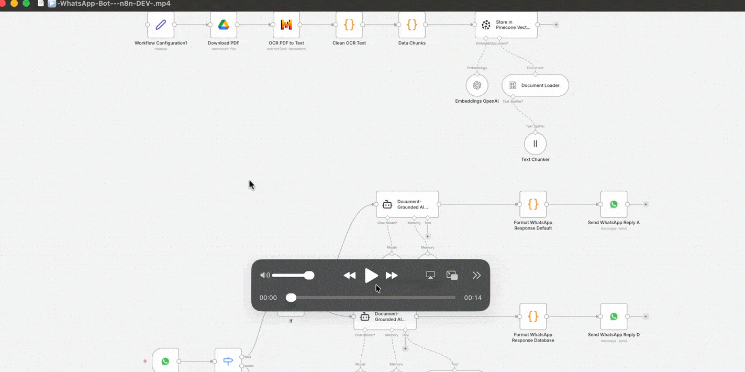Image resolution: width=745 pixels, height=372 pixels.
Task: Click the video timeline scrubber handle
Action: (291, 298)
